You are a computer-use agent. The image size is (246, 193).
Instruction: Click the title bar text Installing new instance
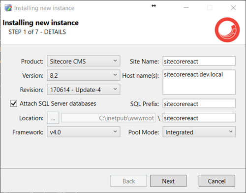click(x=44, y=8)
